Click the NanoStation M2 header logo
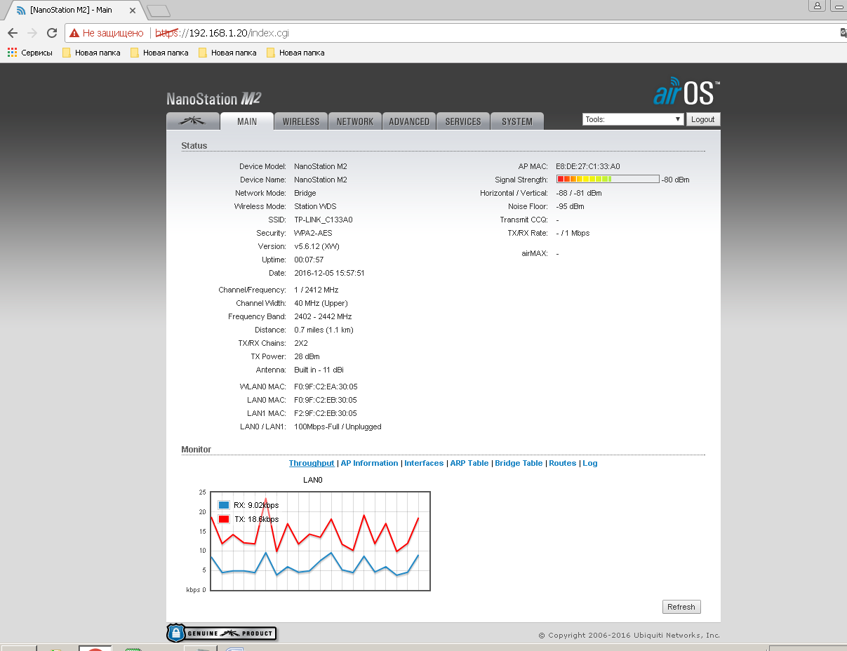The height and width of the screenshot is (651, 847). (x=214, y=99)
